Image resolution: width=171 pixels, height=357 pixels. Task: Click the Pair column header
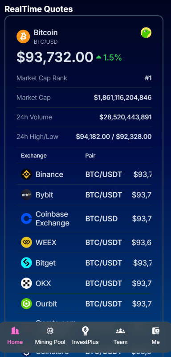tap(90, 155)
